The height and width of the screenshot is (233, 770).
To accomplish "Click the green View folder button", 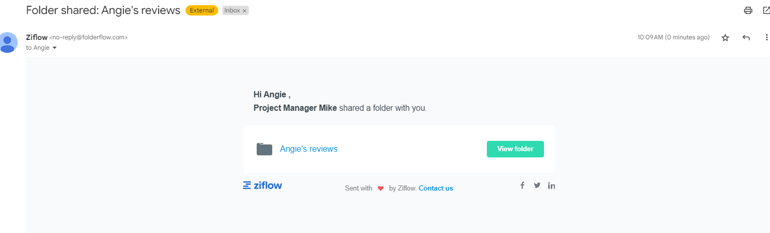I will pyautogui.click(x=515, y=149).
